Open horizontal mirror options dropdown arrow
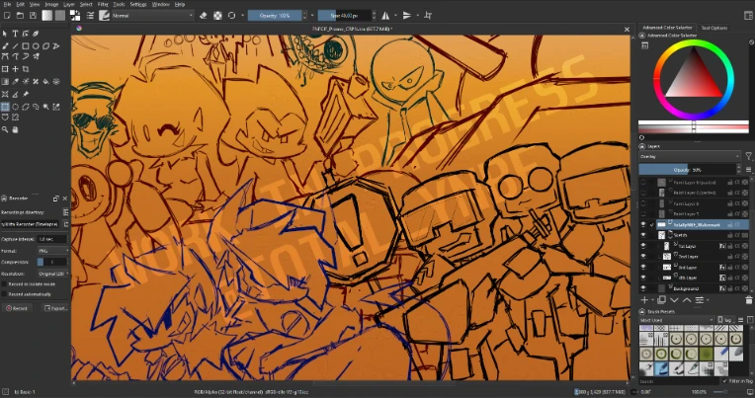The width and height of the screenshot is (755, 398). 396,16
